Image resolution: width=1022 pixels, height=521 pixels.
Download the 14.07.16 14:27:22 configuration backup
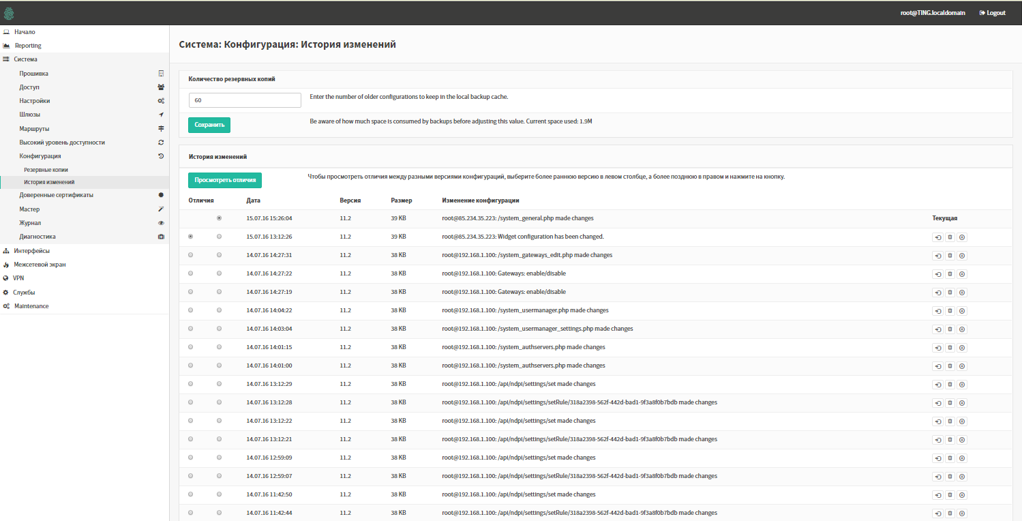point(962,274)
